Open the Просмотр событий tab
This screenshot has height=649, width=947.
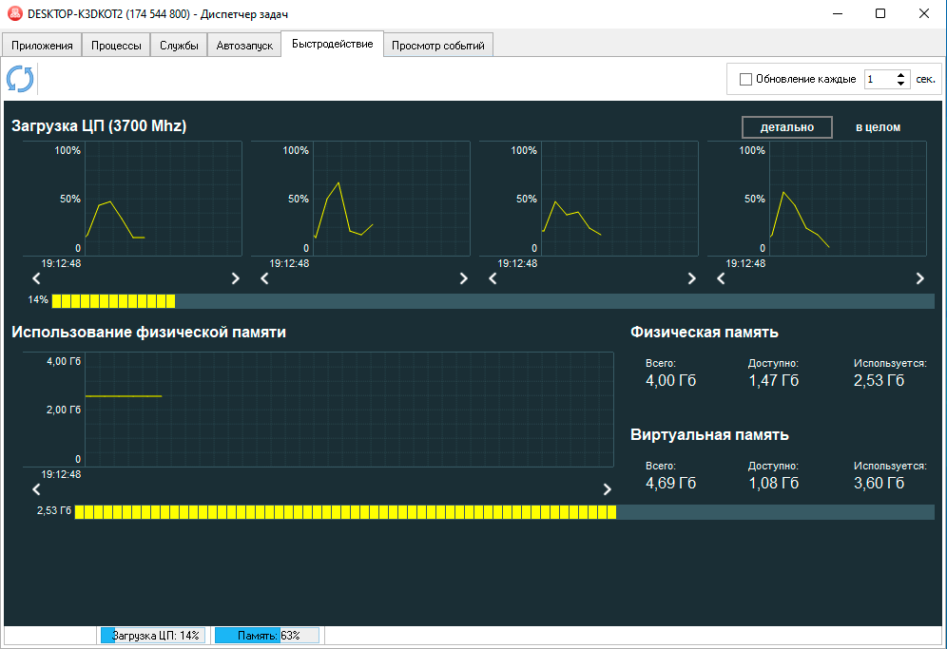pyautogui.click(x=437, y=45)
